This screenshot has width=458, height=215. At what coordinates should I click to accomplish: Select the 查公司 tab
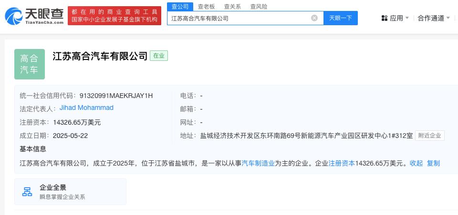(180, 6)
